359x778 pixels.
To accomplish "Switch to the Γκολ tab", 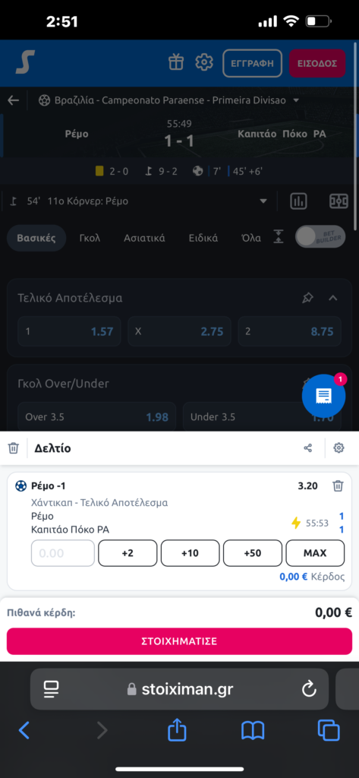I will pos(90,238).
